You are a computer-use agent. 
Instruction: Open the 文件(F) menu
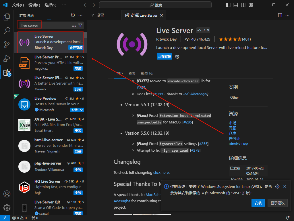(18, 5)
